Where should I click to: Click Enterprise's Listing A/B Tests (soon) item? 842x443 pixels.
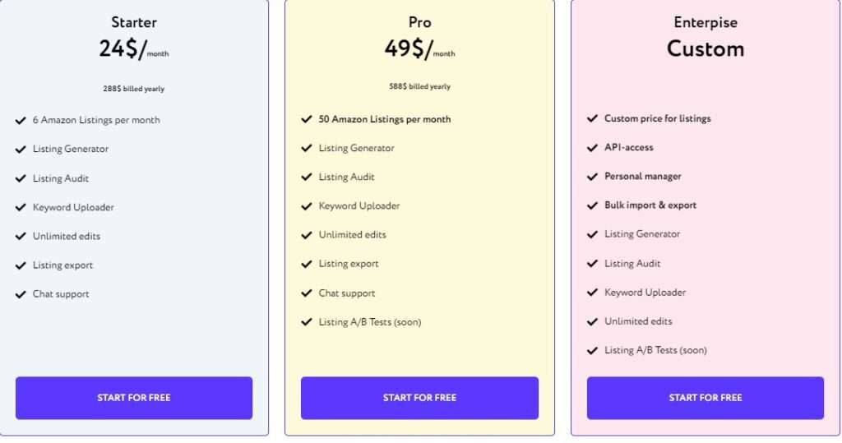tap(655, 350)
